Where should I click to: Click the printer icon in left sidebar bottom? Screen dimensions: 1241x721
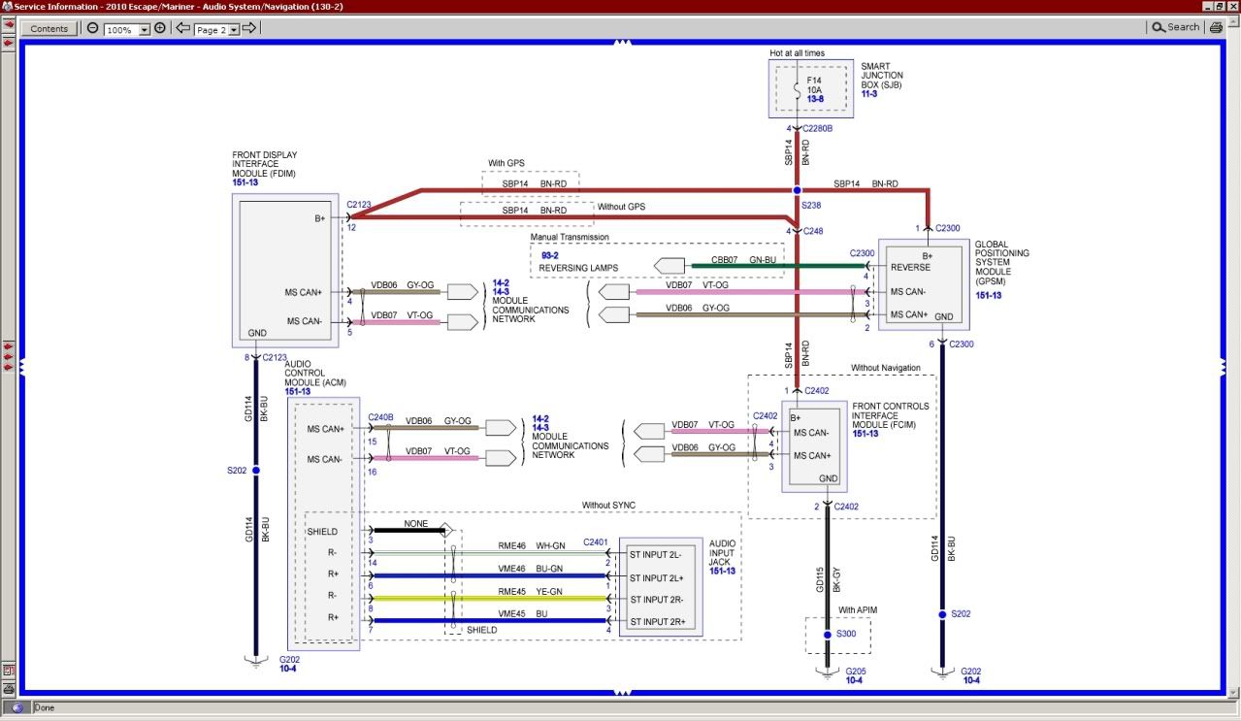(9, 688)
